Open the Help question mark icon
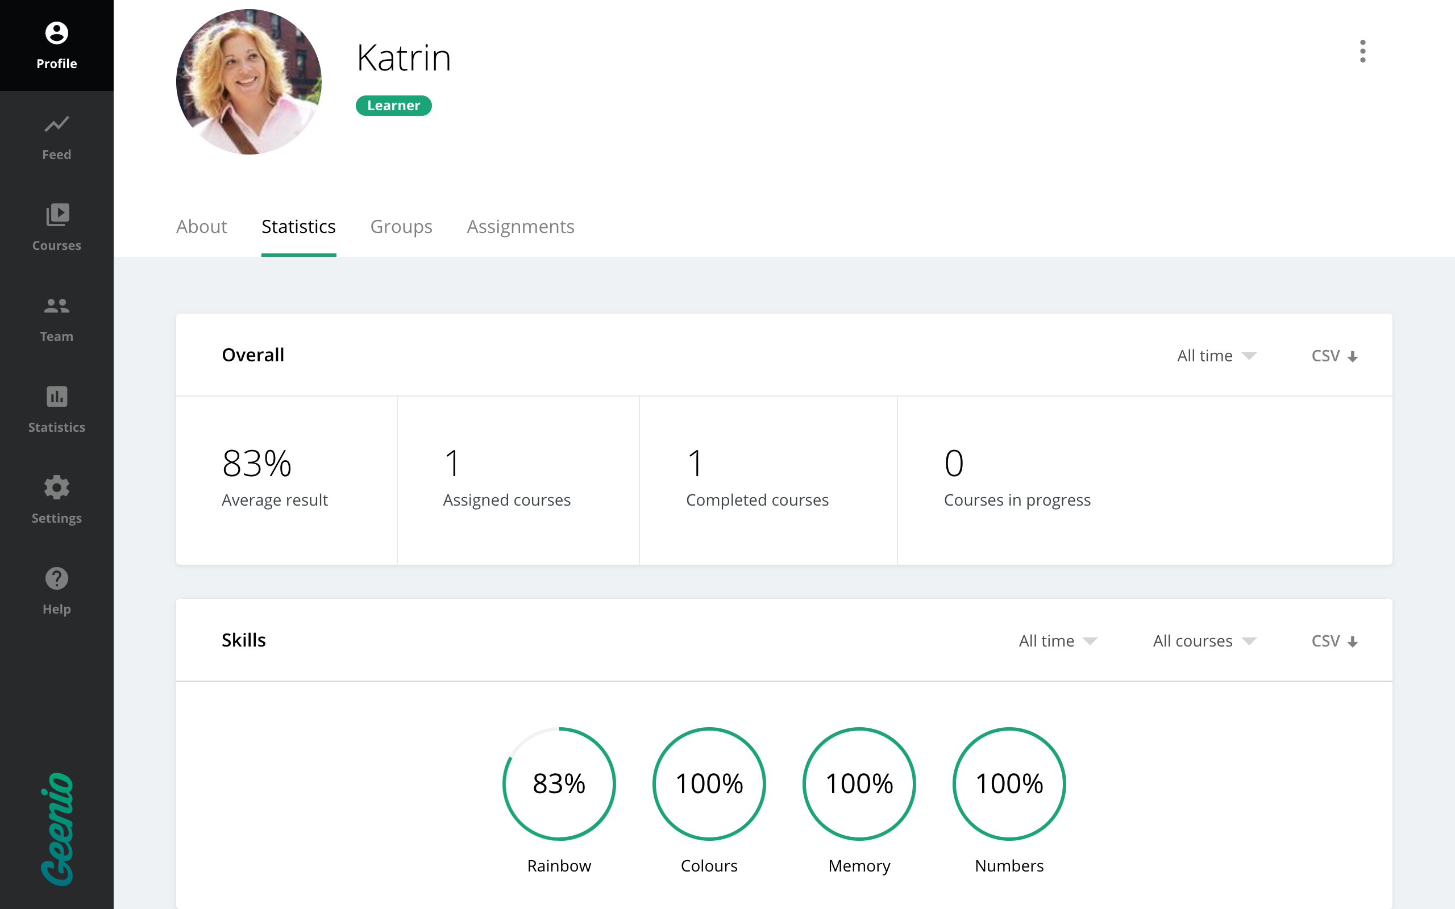The image size is (1455, 909). pos(56,591)
